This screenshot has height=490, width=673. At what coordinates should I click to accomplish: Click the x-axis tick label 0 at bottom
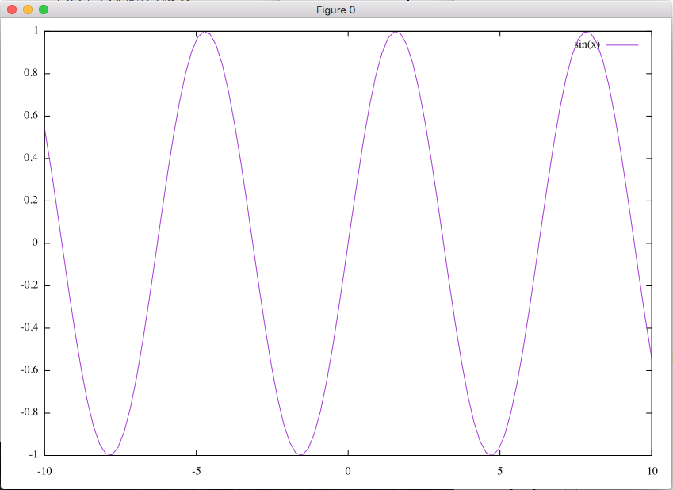coord(348,471)
